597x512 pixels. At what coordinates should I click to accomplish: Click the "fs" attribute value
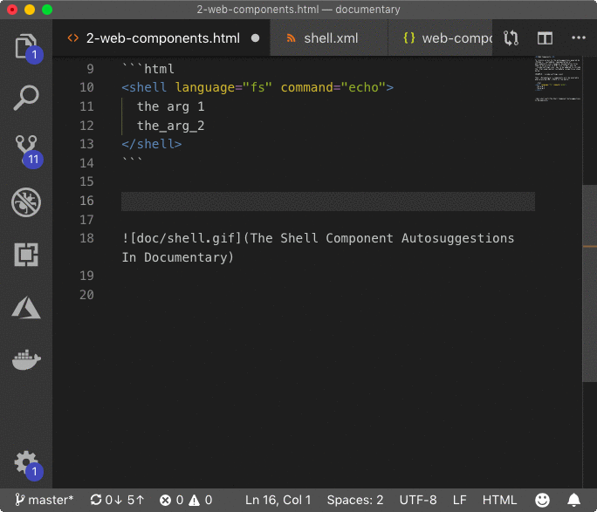257,87
